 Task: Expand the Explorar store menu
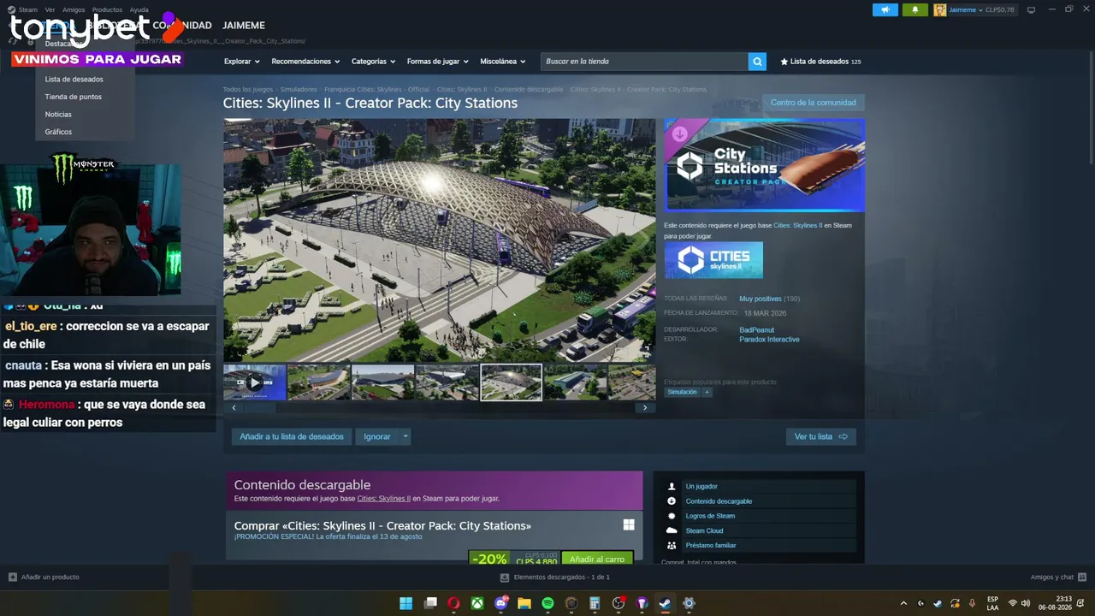click(x=242, y=62)
